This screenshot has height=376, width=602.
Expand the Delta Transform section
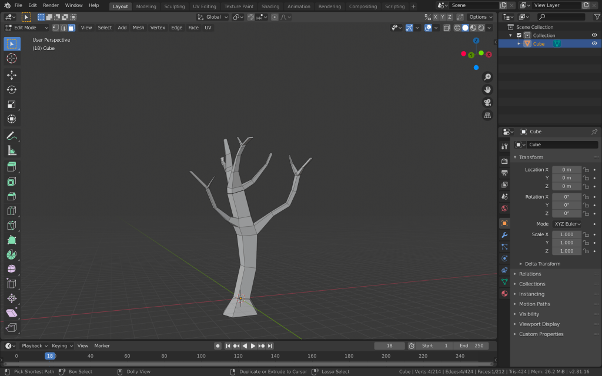[x=542, y=264]
